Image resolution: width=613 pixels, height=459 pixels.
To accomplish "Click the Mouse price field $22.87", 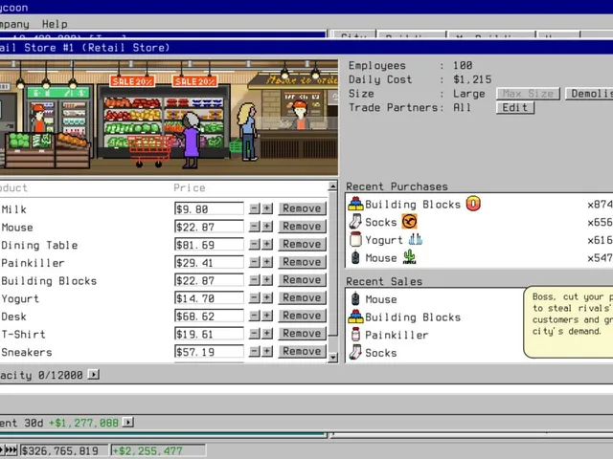I will [209, 227].
